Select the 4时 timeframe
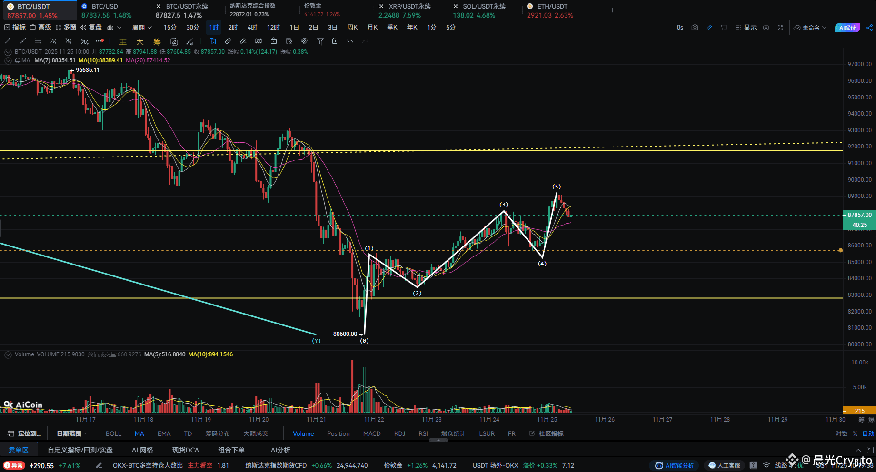Screen dimensions: 876x472 [252, 28]
